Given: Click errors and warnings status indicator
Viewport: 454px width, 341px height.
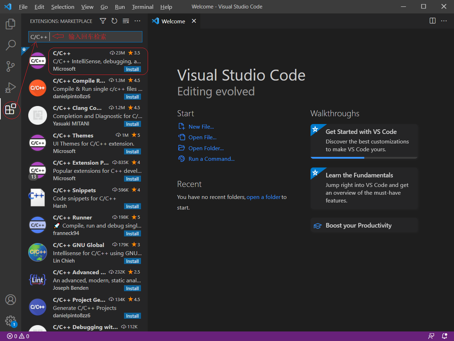Looking at the screenshot, I should coord(18,336).
